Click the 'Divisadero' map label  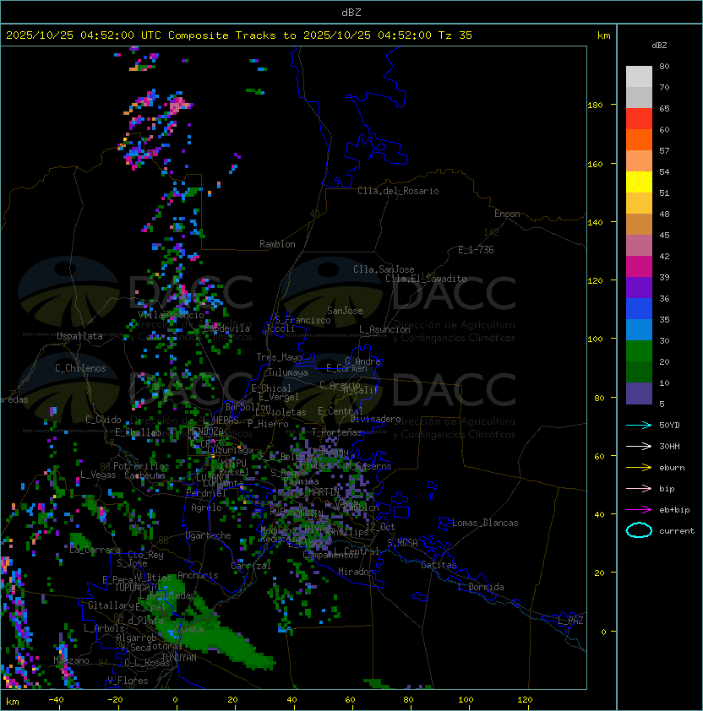376,419
